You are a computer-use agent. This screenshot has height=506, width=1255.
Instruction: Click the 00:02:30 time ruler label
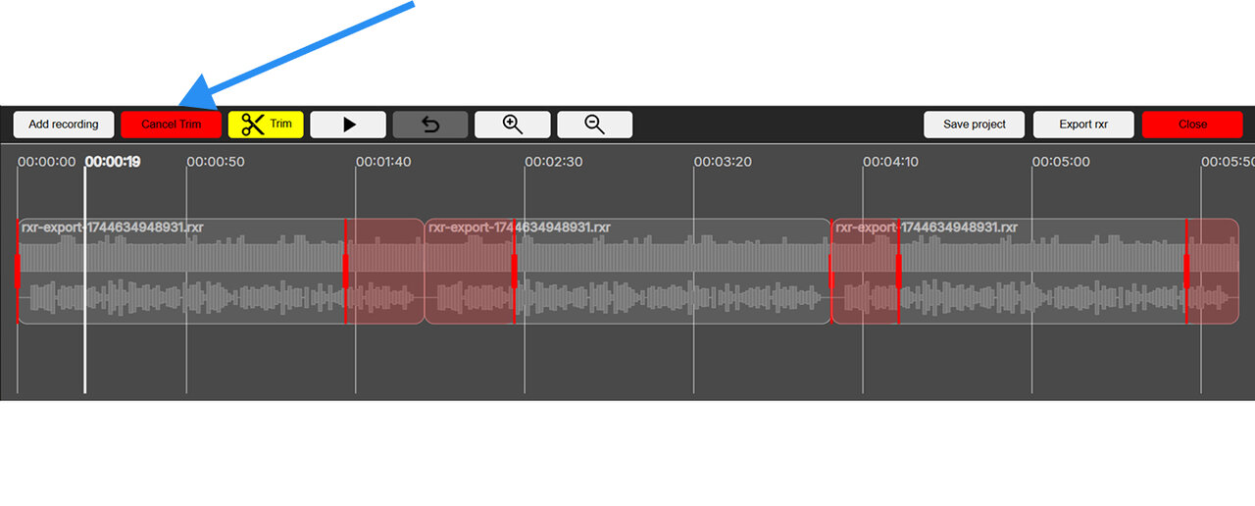pyautogui.click(x=552, y=162)
